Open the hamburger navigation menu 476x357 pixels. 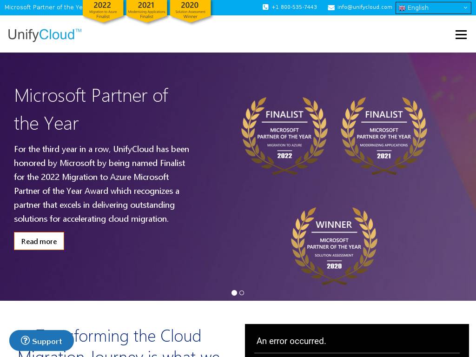point(461,35)
